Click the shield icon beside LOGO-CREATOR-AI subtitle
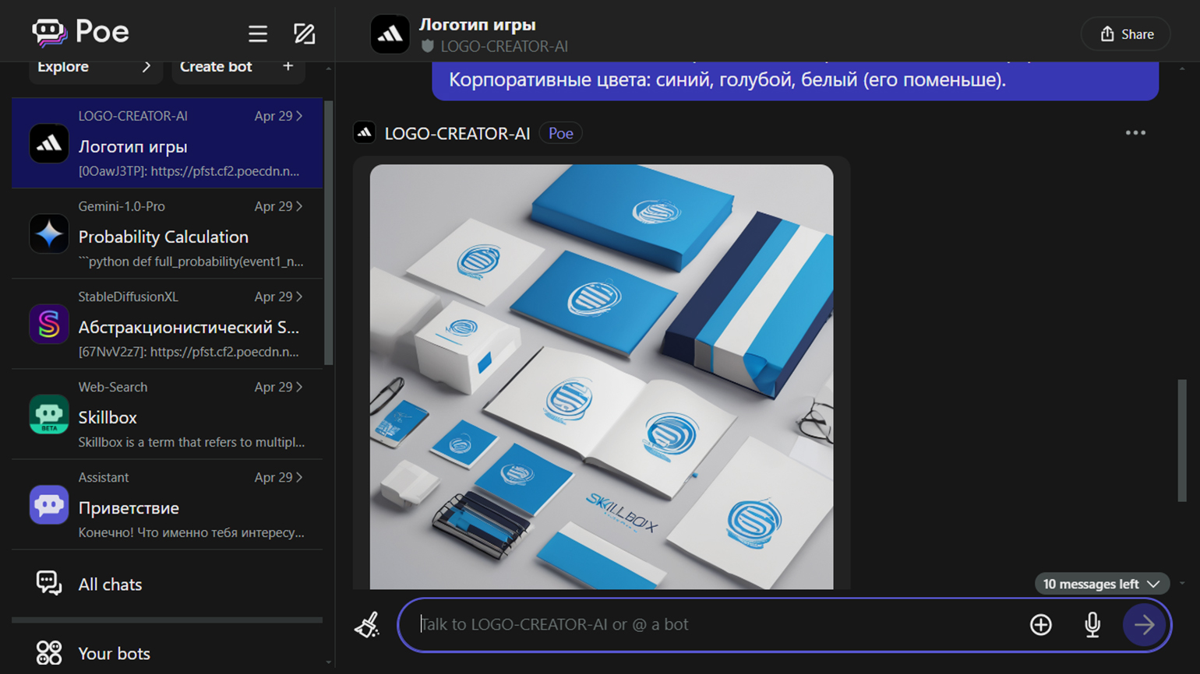 point(427,47)
